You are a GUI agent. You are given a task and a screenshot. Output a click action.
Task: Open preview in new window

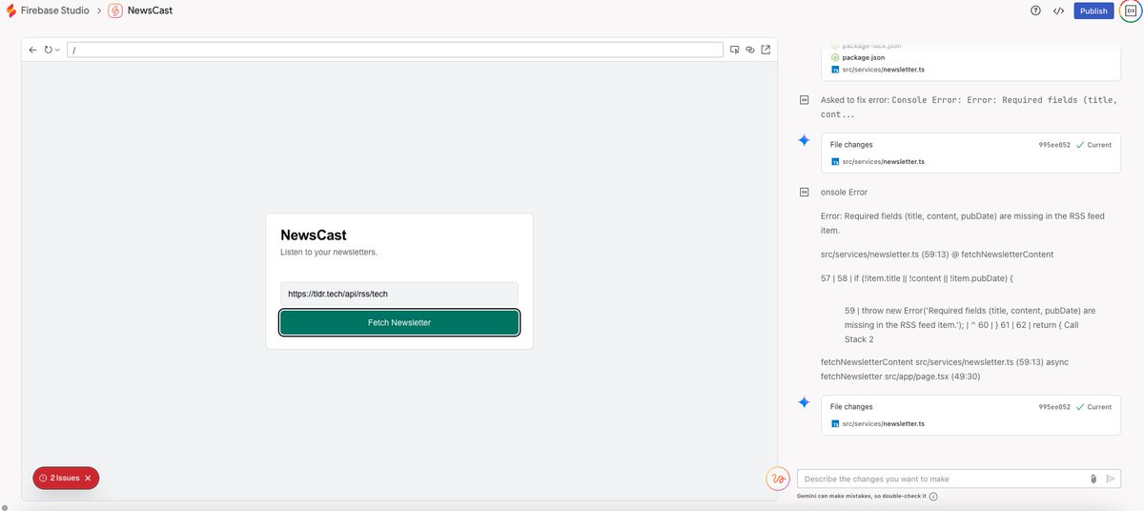coord(766,50)
